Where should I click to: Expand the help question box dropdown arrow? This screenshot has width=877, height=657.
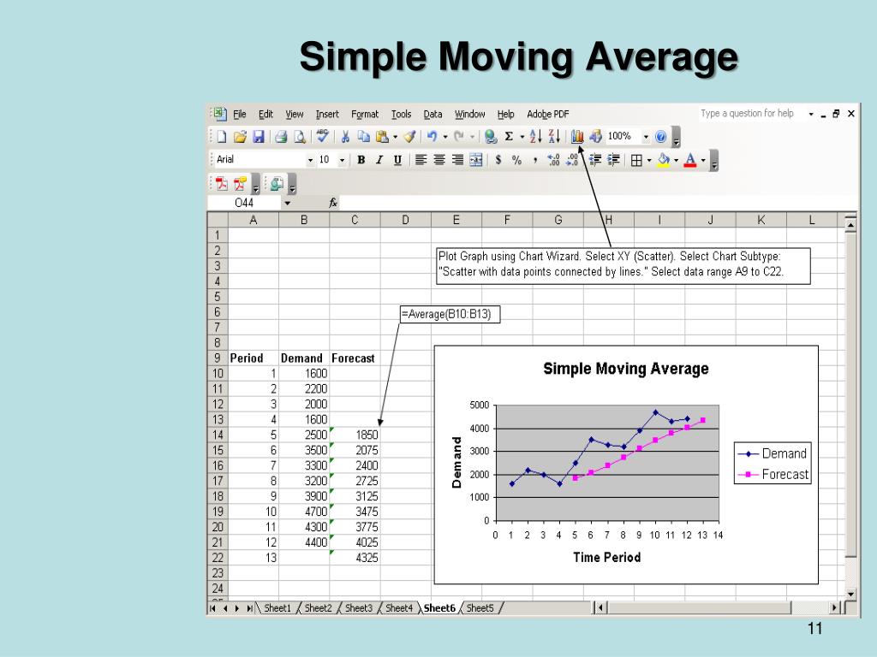click(x=811, y=114)
